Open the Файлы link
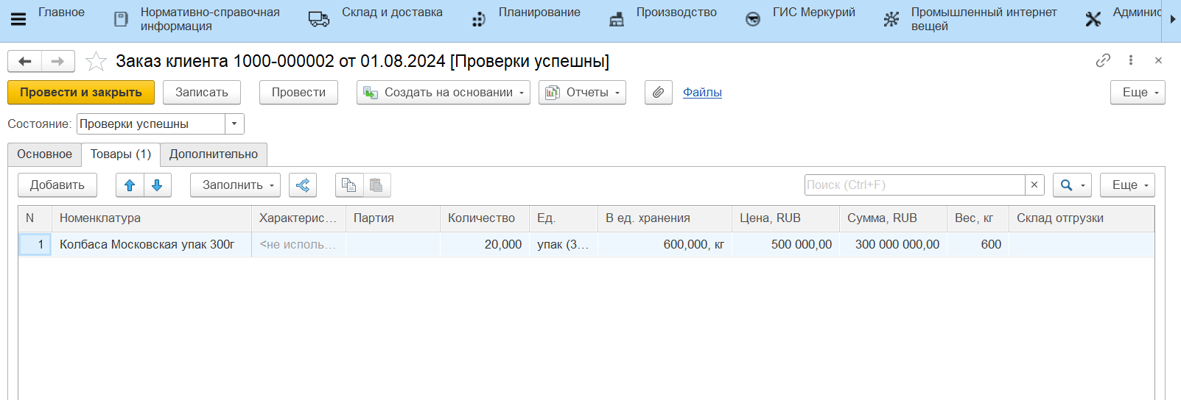This screenshot has height=400, width=1181. 702,93
